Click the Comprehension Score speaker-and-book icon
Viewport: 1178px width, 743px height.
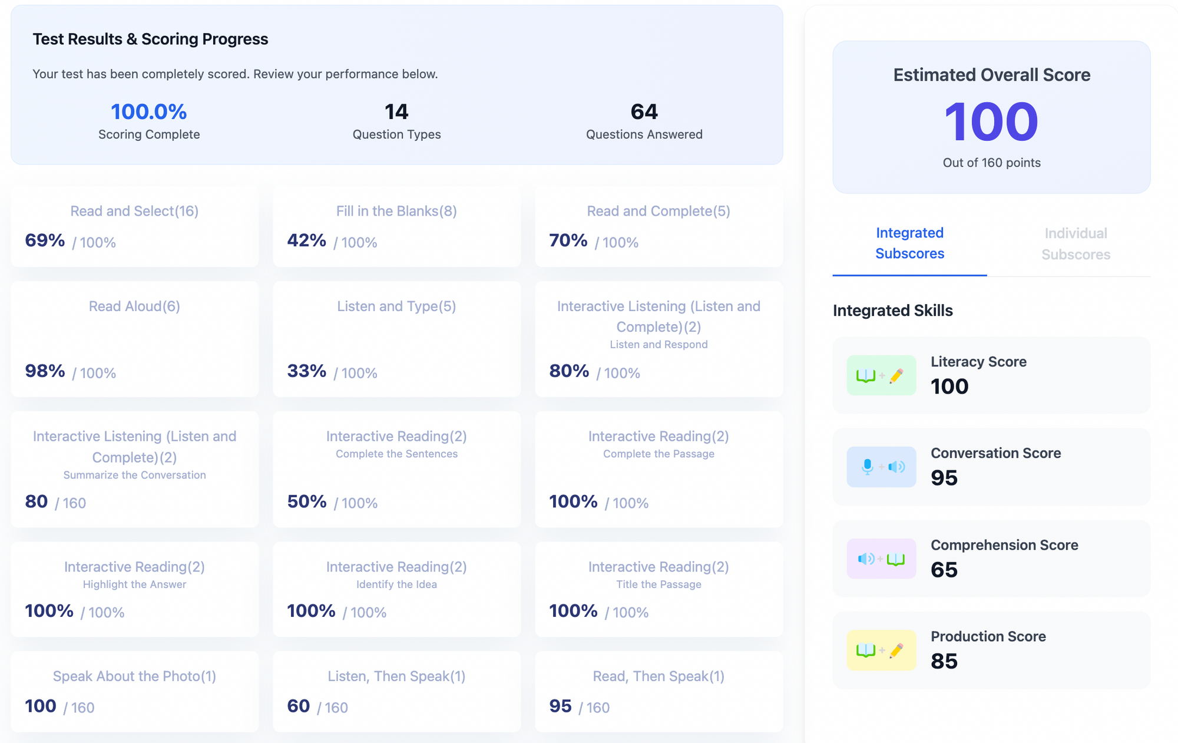click(881, 559)
